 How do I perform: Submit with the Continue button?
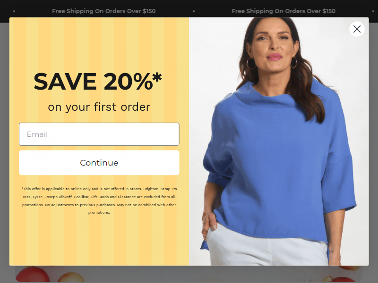(99, 163)
